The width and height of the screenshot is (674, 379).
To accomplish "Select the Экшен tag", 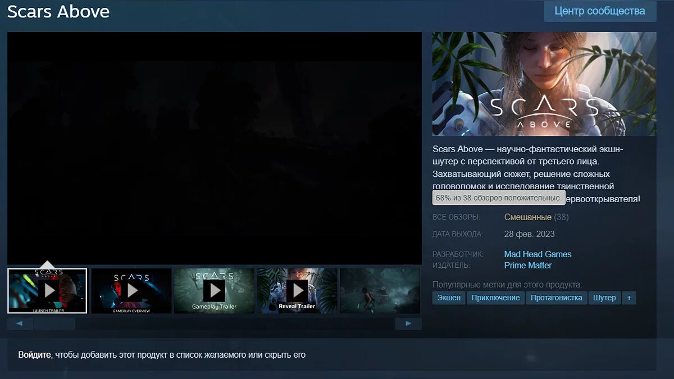I will pos(449,298).
